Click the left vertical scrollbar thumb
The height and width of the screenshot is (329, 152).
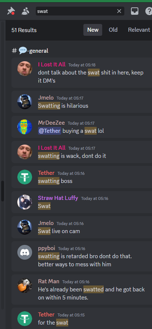pyautogui.click(x=2, y=191)
